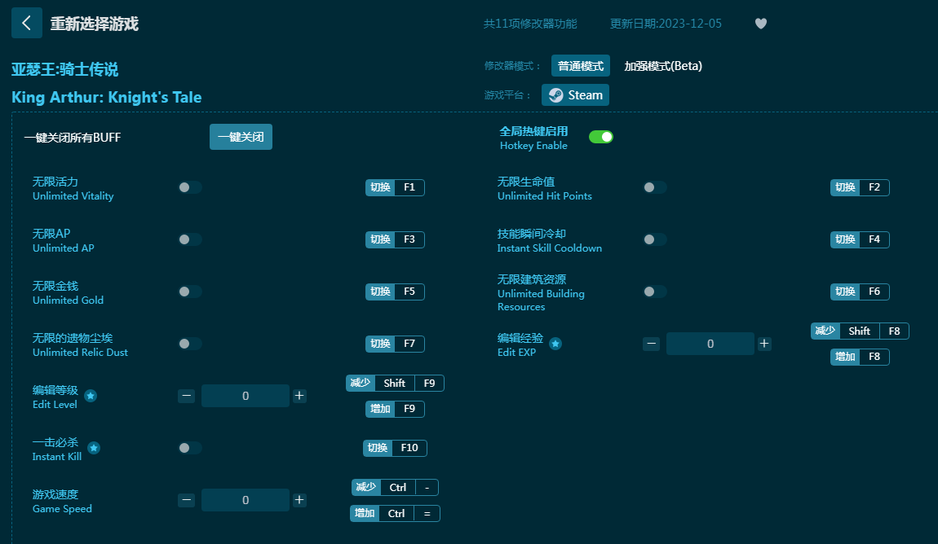Focus the Game Speed value field
The image size is (938, 544).
pyautogui.click(x=246, y=500)
